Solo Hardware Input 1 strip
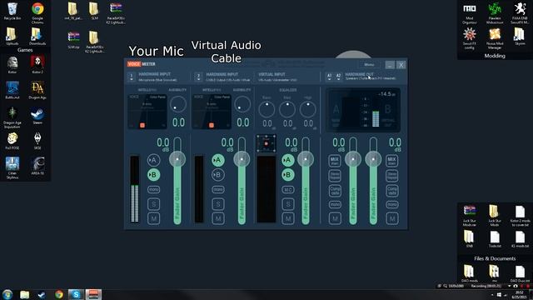This screenshot has height=300, width=533. click(x=153, y=204)
